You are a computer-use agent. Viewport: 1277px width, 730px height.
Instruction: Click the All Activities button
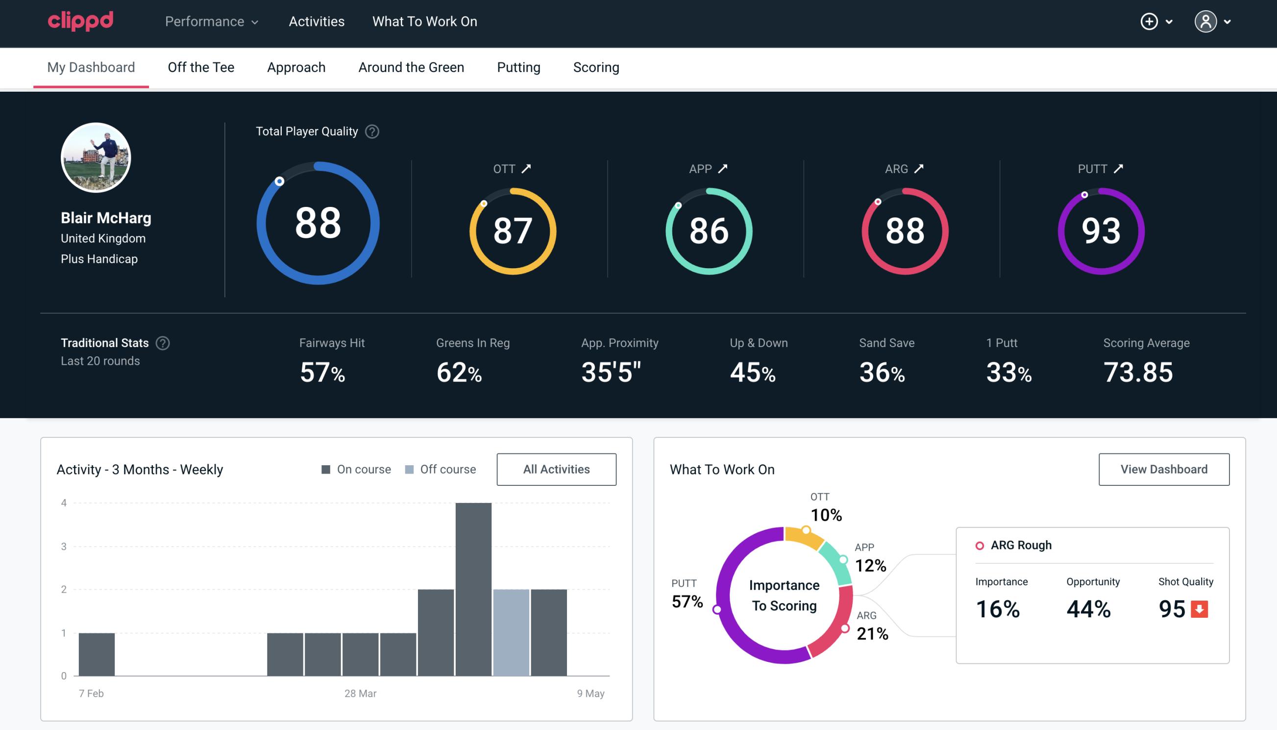(x=556, y=469)
